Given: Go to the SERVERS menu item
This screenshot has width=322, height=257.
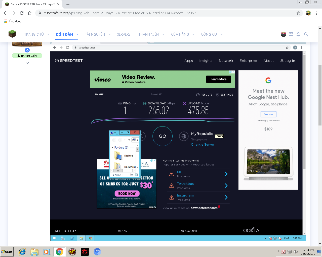Looking at the screenshot, I should pos(124,34).
